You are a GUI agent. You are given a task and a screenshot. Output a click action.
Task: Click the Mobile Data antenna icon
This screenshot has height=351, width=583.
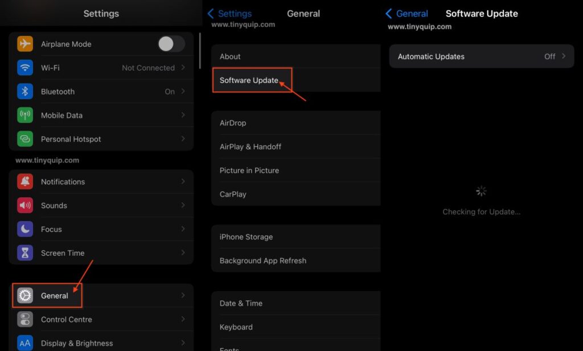point(25,115)
